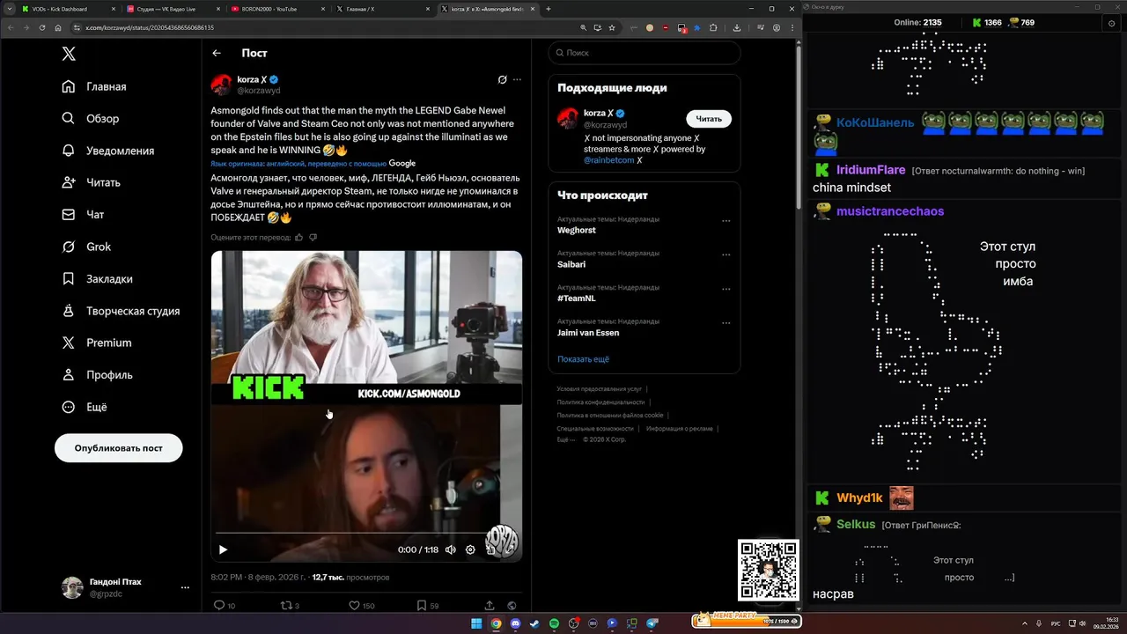Share the post via share icon
Image resolution: width=1127 pixels, height=634 pixels.
pos(490,606)
